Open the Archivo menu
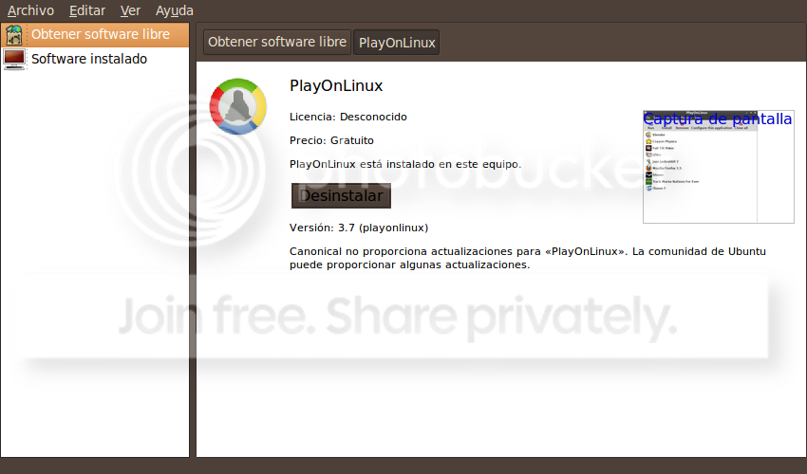Viewport: 807px width, 474px height. pyautogui.click(x=30, y=10)
